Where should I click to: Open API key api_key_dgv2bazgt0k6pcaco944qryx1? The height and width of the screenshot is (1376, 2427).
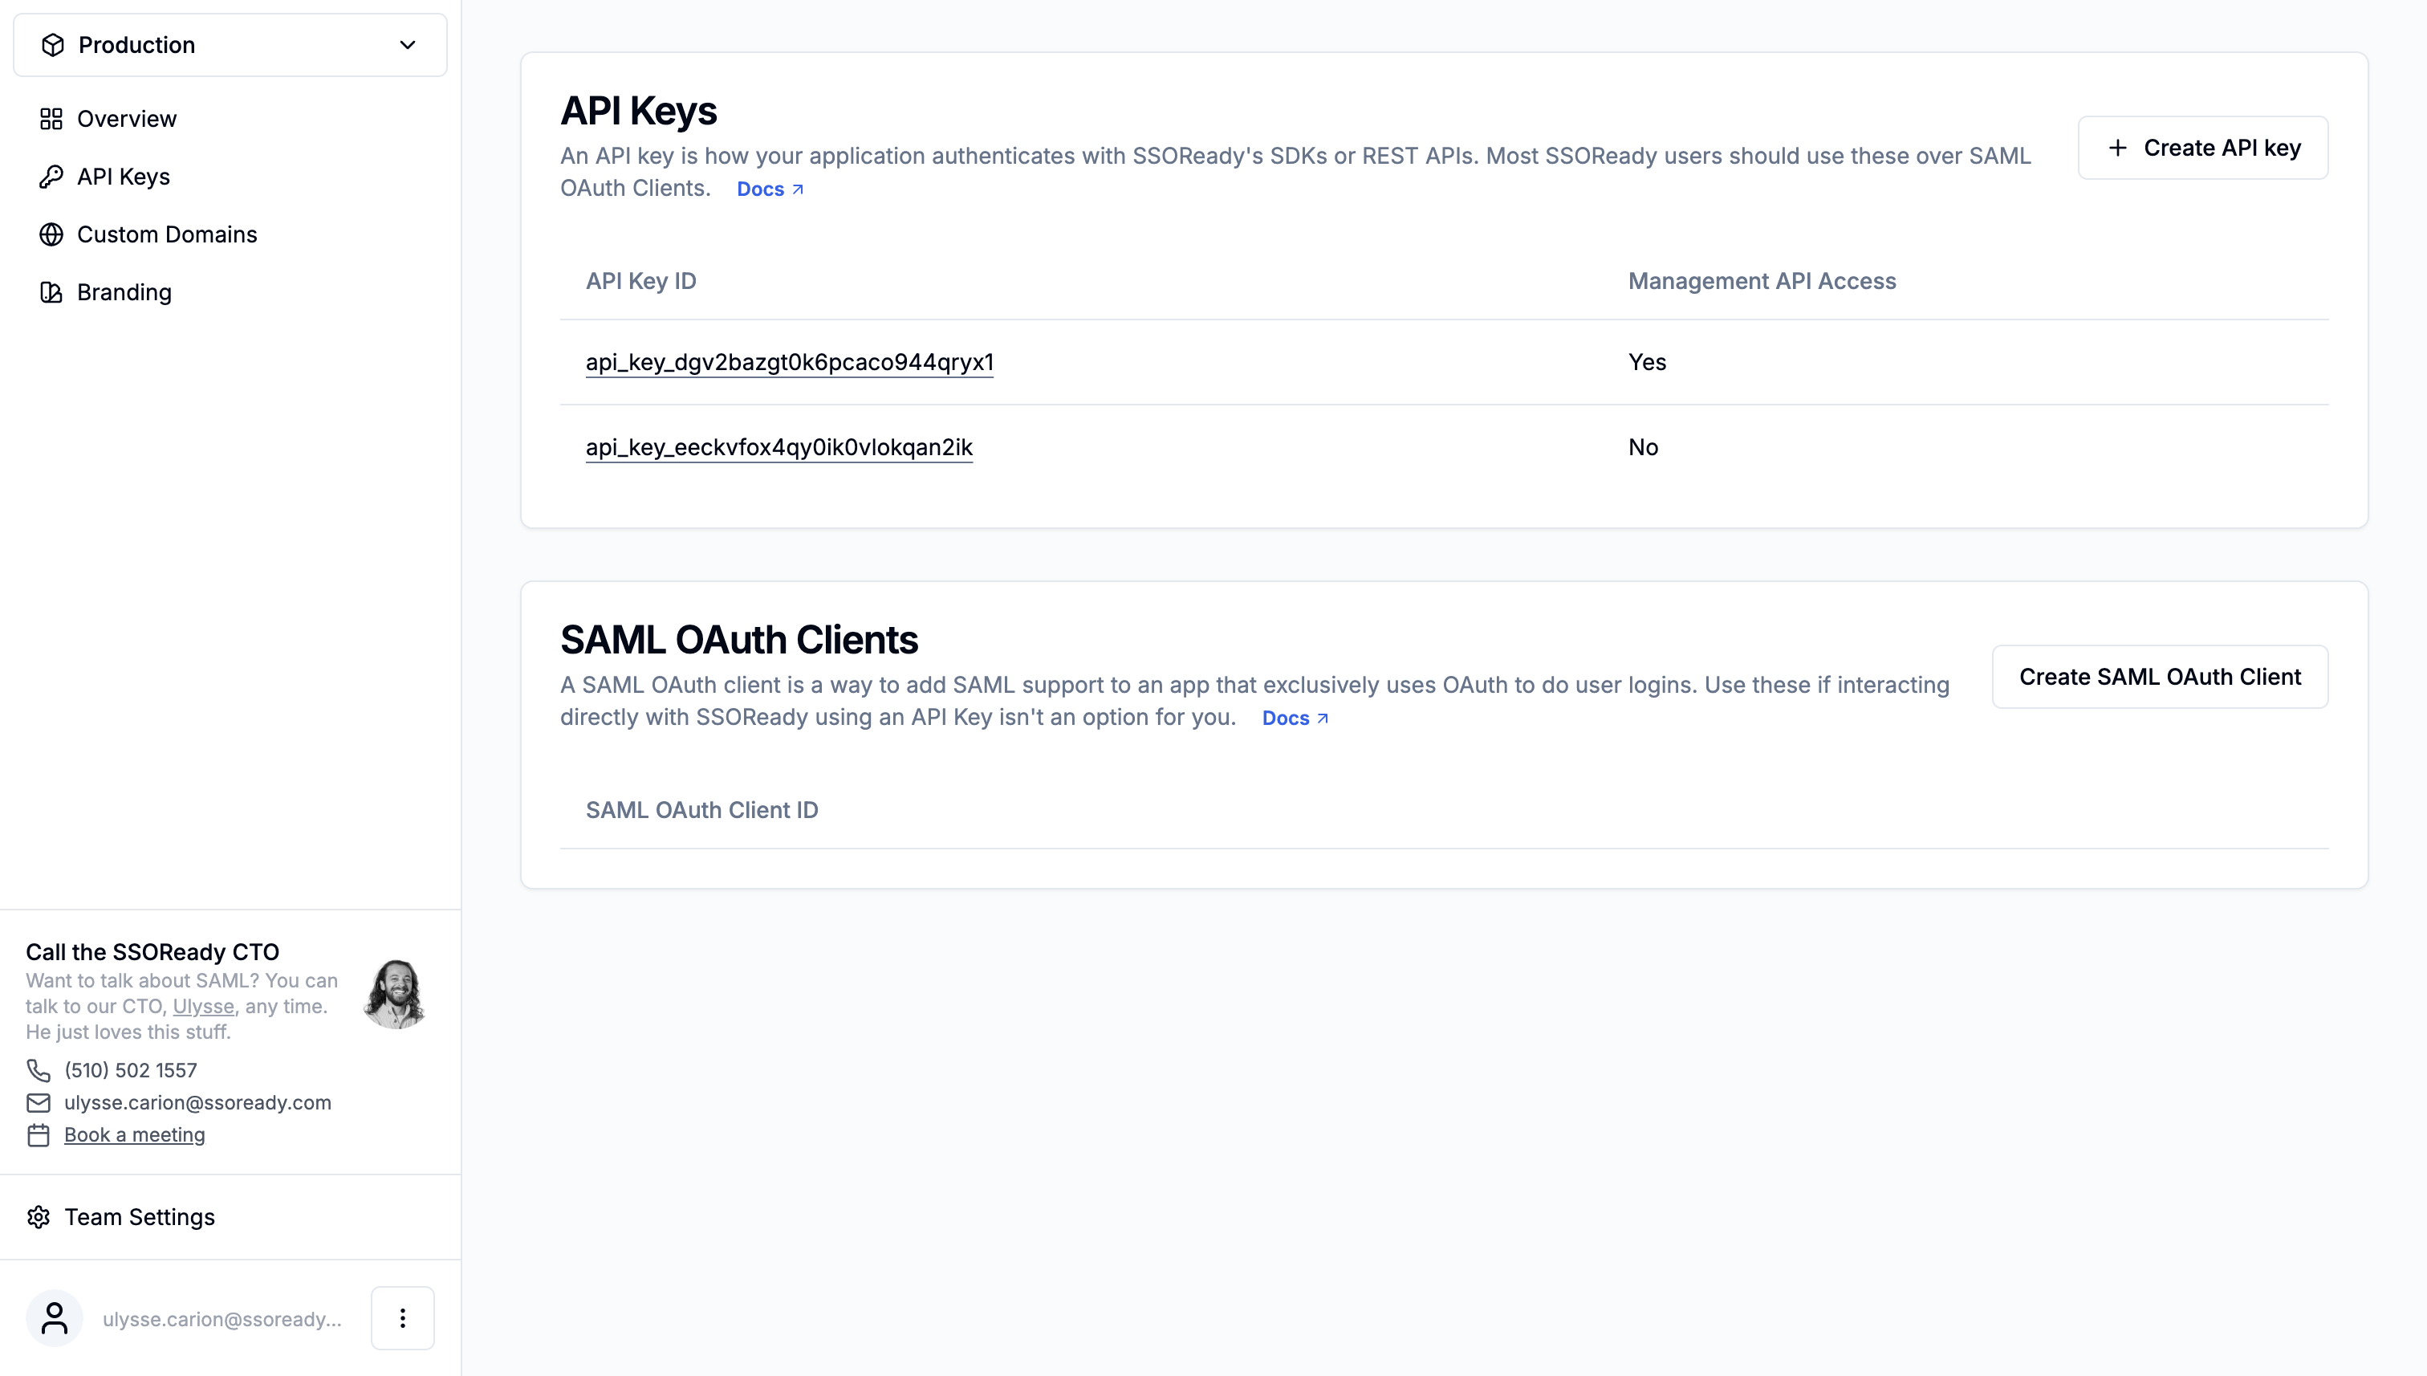click(x=790, y=362)
